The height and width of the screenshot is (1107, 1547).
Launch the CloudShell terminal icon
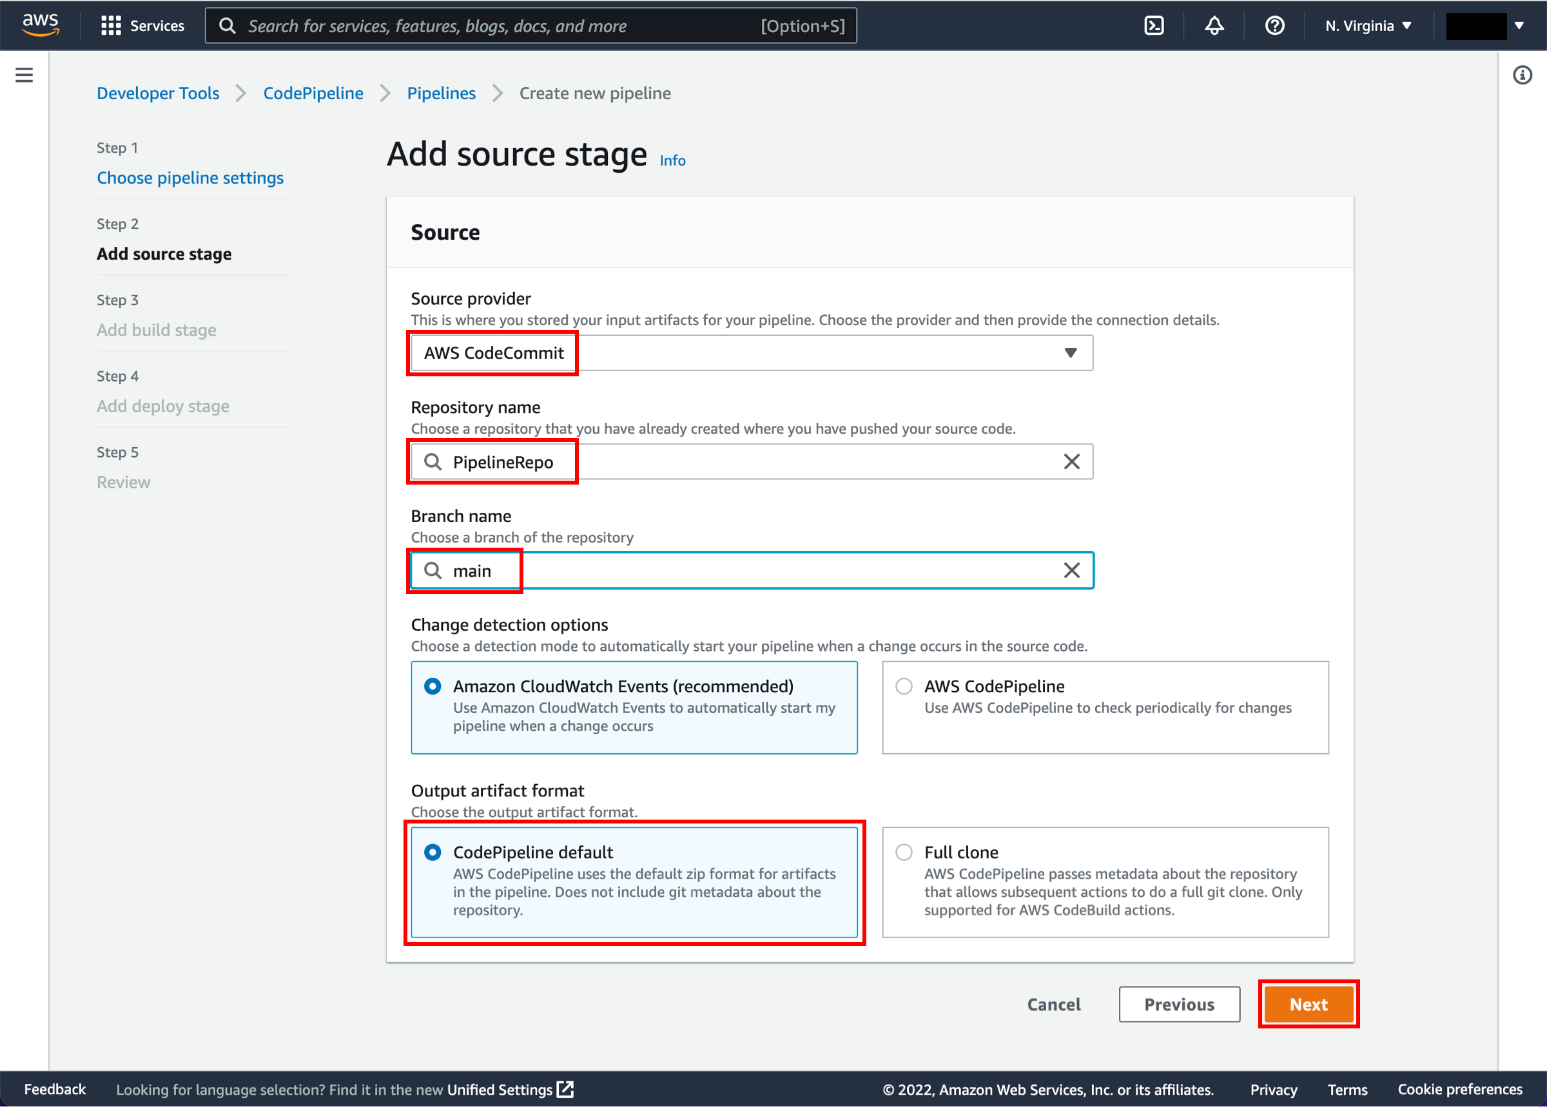(1154, 26)
